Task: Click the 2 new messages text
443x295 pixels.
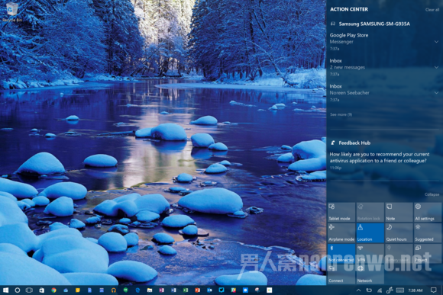Action: tap(348, 67)
